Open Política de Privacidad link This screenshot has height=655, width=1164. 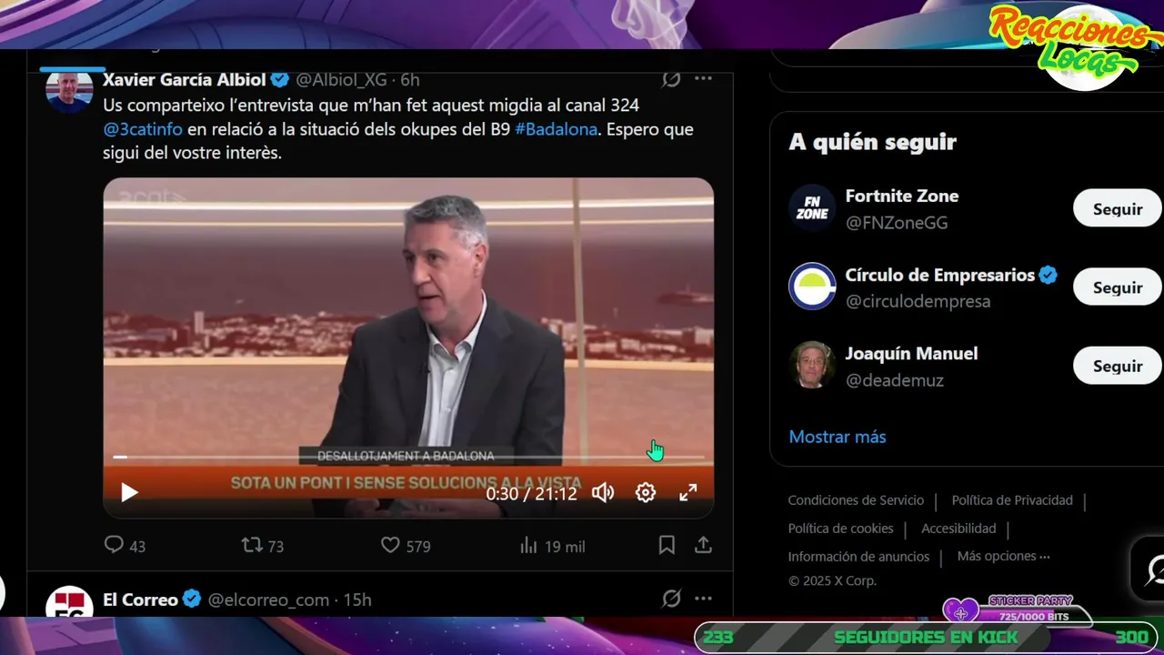(x=1012, y=500)
